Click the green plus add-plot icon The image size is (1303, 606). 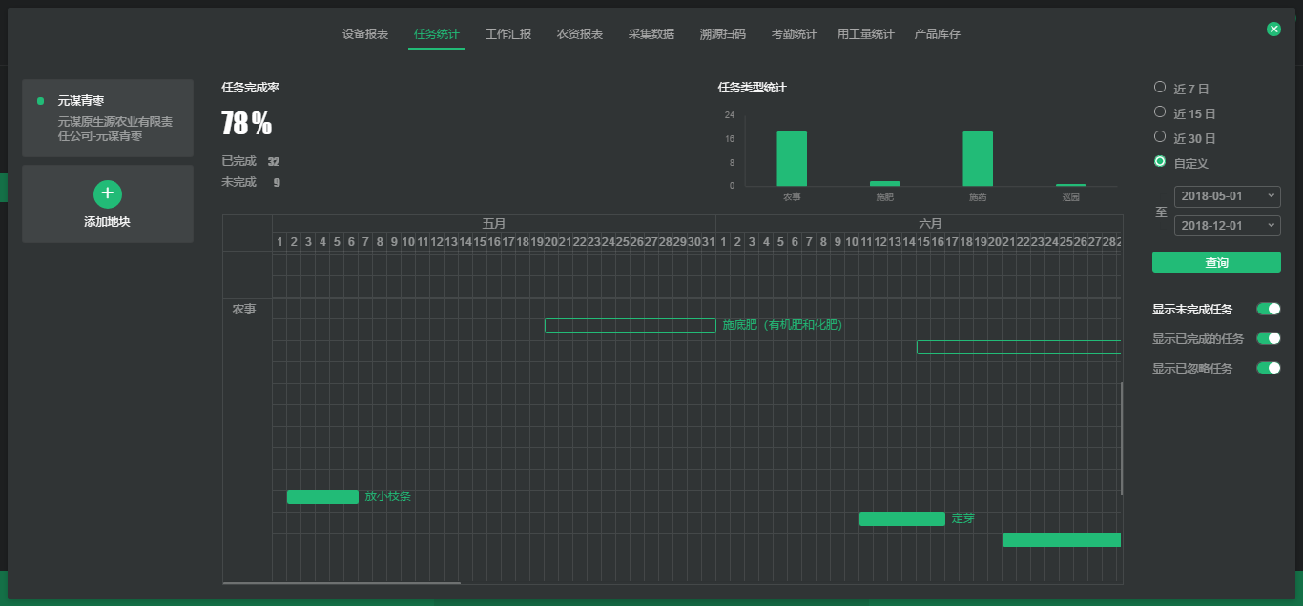pyautogui.click(x=108, y=194)
